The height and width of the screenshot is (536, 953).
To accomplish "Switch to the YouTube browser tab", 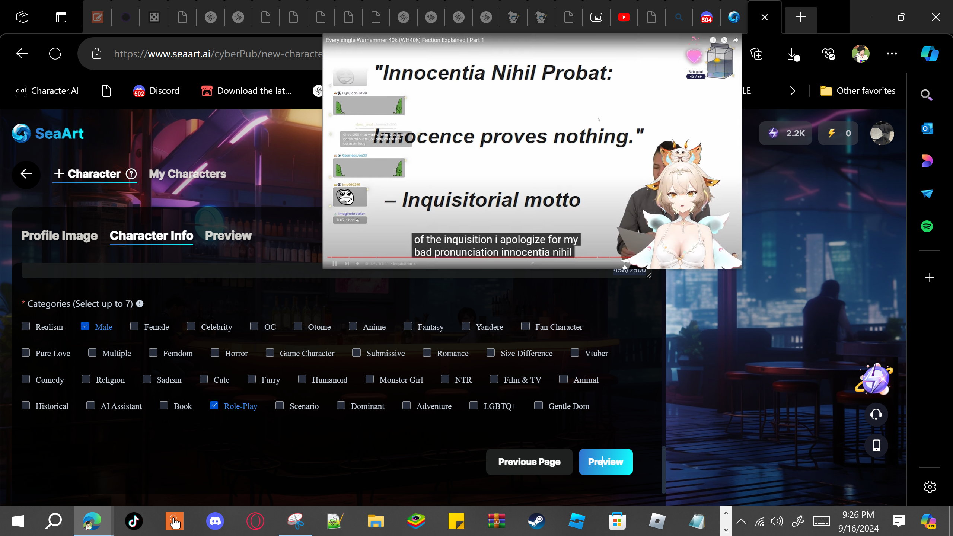I will click(x=624, y=17).
